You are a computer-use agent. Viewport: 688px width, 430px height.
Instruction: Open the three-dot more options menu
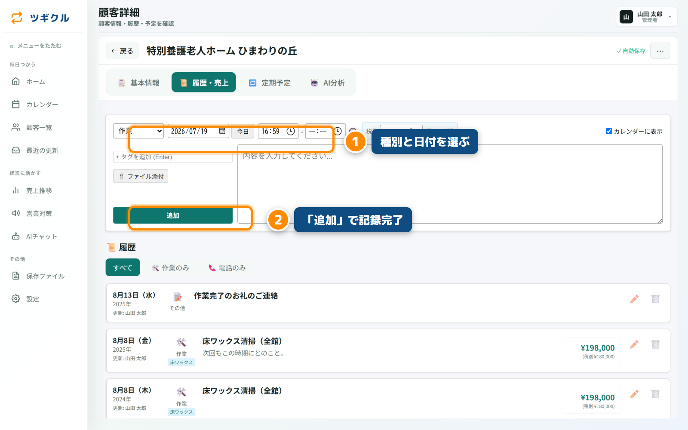tap(660, 51)
